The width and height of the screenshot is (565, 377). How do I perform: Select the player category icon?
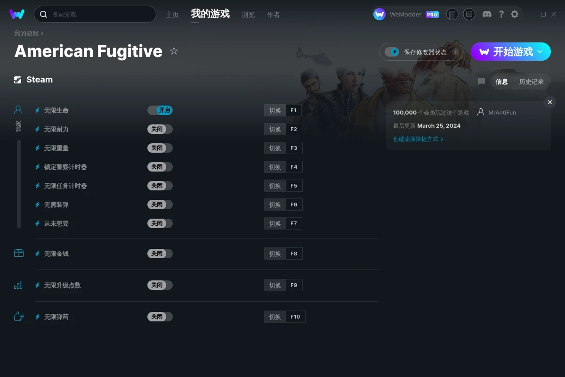[18, 110]
